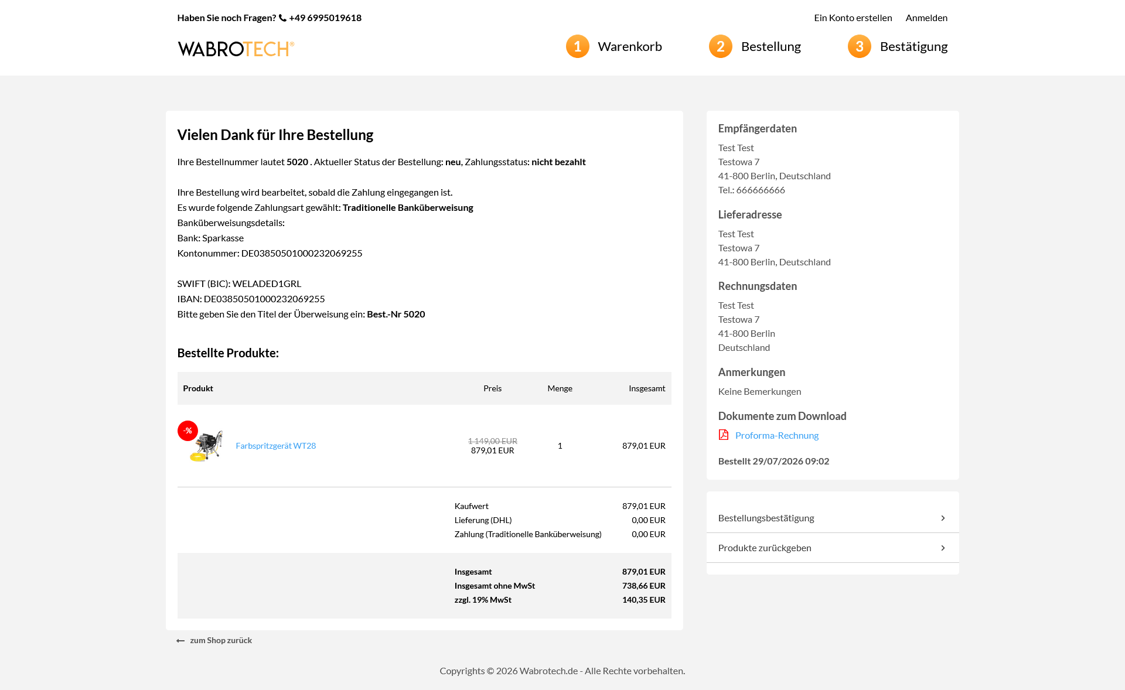
Task: Click the Wabrotech logo
Action: pos(236,49)
